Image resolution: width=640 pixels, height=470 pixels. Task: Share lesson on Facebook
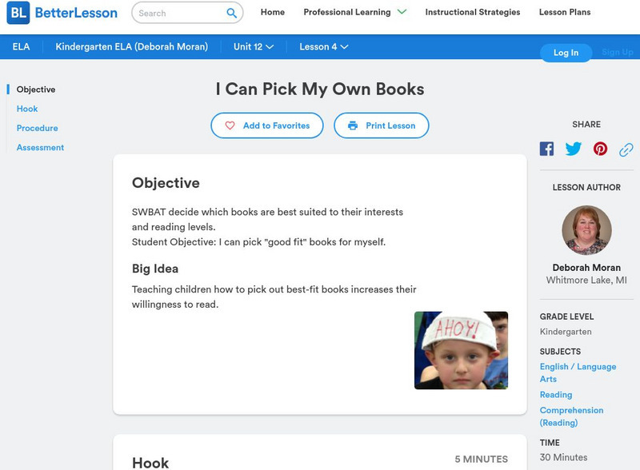546,149
